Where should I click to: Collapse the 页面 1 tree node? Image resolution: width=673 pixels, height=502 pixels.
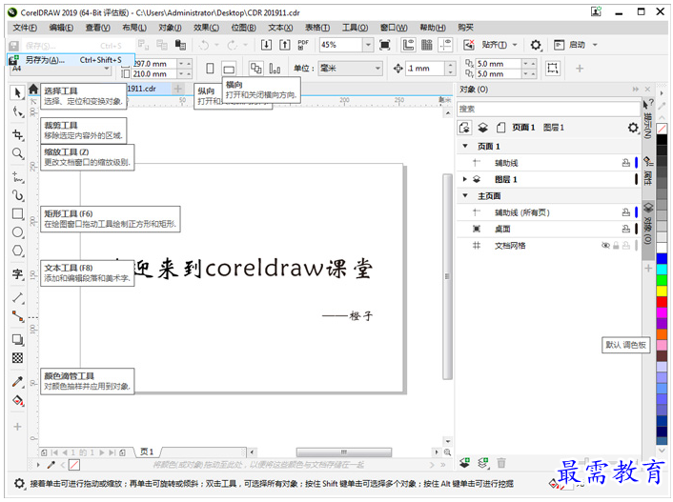(x=465, y=146)
